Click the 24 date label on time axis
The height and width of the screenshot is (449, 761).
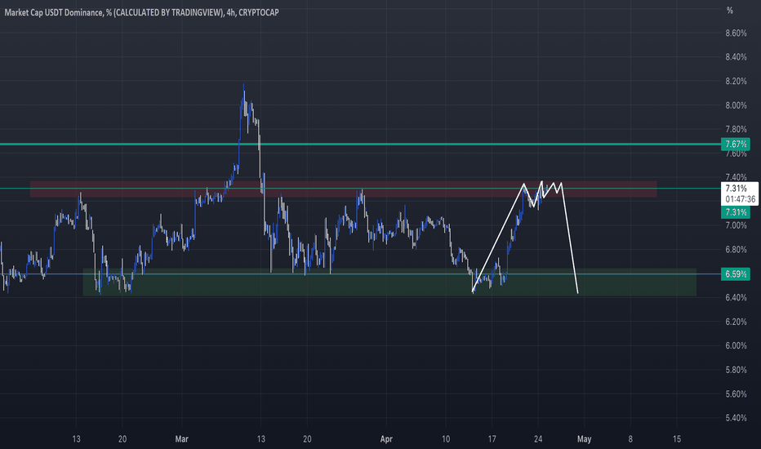(x=538, y=439)
